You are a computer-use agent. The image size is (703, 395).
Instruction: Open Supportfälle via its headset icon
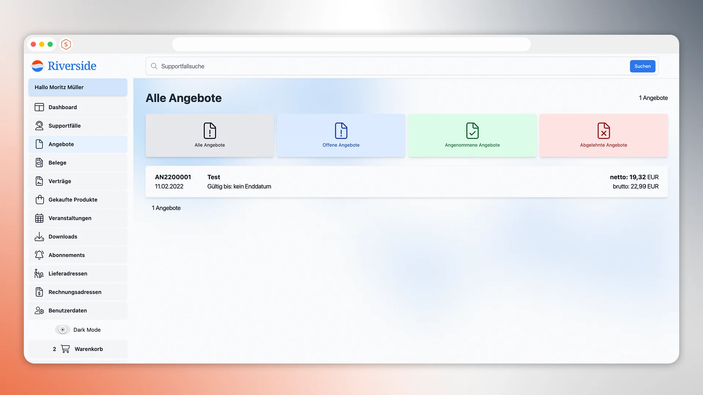(39, 125)
